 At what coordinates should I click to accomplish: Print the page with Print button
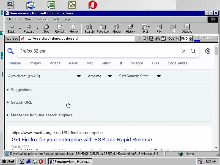pyautogui.click(x=159, y=29)
